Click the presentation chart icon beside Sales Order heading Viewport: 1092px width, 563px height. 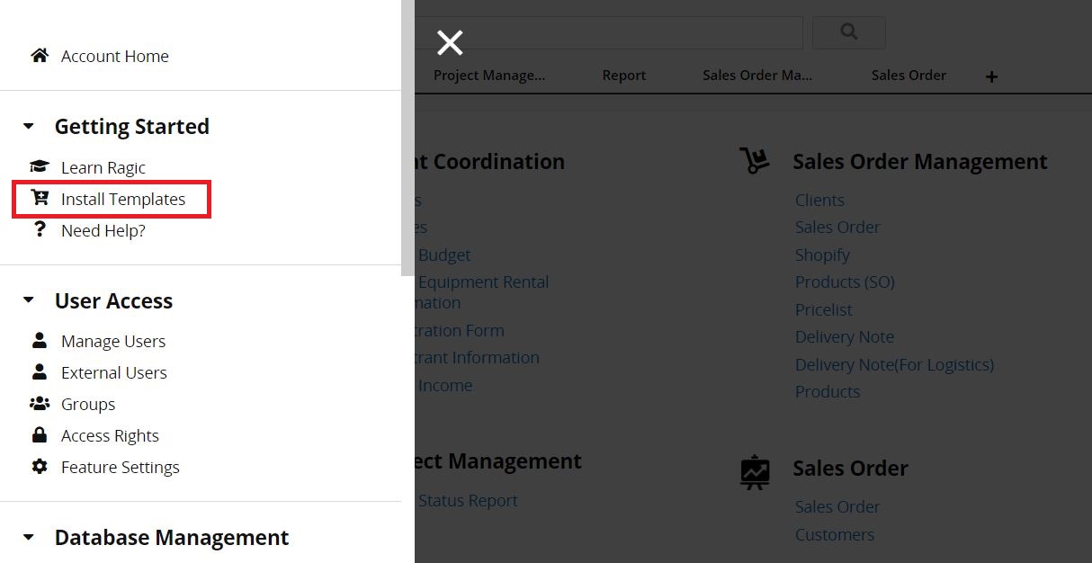(755, 471)
